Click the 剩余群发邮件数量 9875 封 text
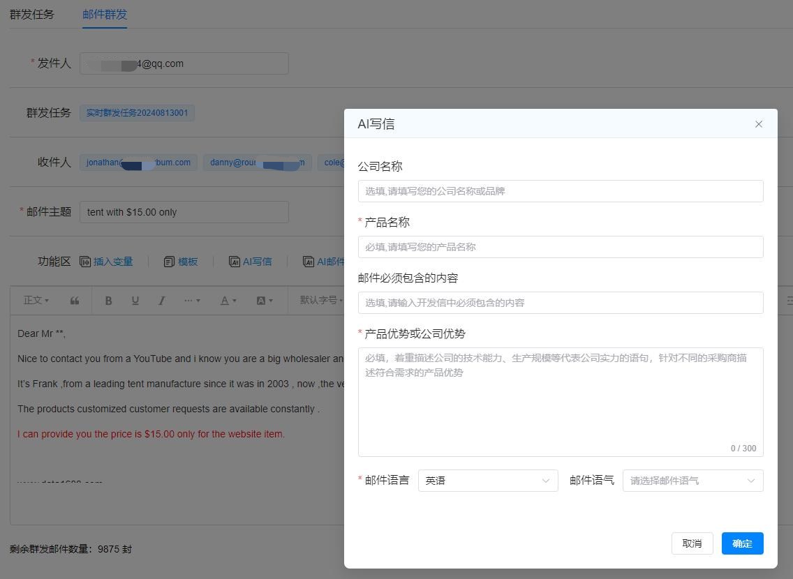This screenshot has width=793, height=579. point(71,549)
